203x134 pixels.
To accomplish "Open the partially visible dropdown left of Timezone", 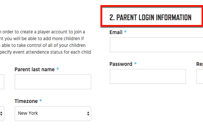I will click(2, 113).
